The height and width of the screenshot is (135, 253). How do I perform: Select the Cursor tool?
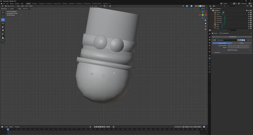pyautogui.click(x=3, y=16)
